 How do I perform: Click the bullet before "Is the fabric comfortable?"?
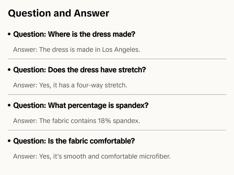pyautogui.click(x=10, y=141)
